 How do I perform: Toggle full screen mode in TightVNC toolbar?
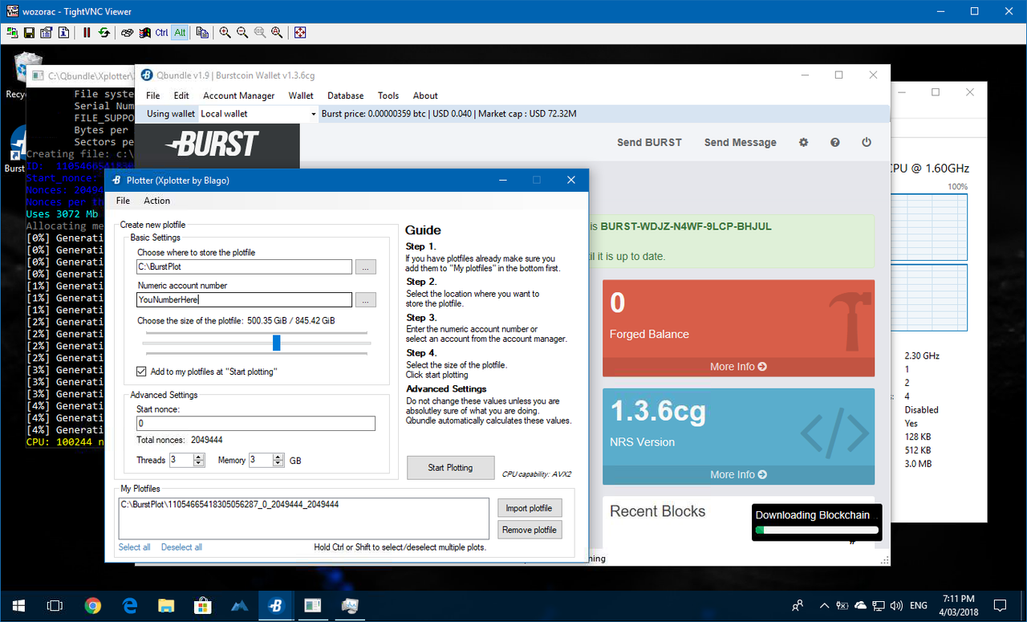pos(299,33)
